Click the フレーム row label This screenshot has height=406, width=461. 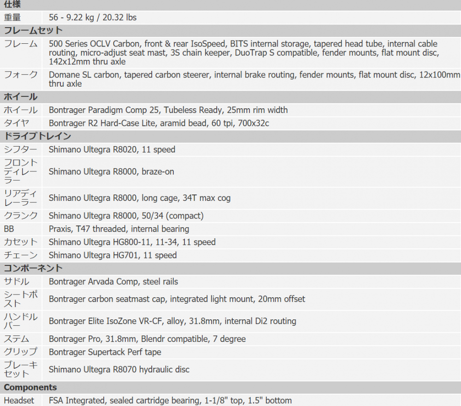point(21,44)
